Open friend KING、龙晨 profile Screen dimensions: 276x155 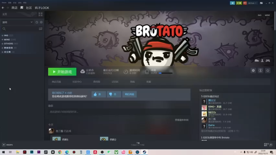(215, 107)
